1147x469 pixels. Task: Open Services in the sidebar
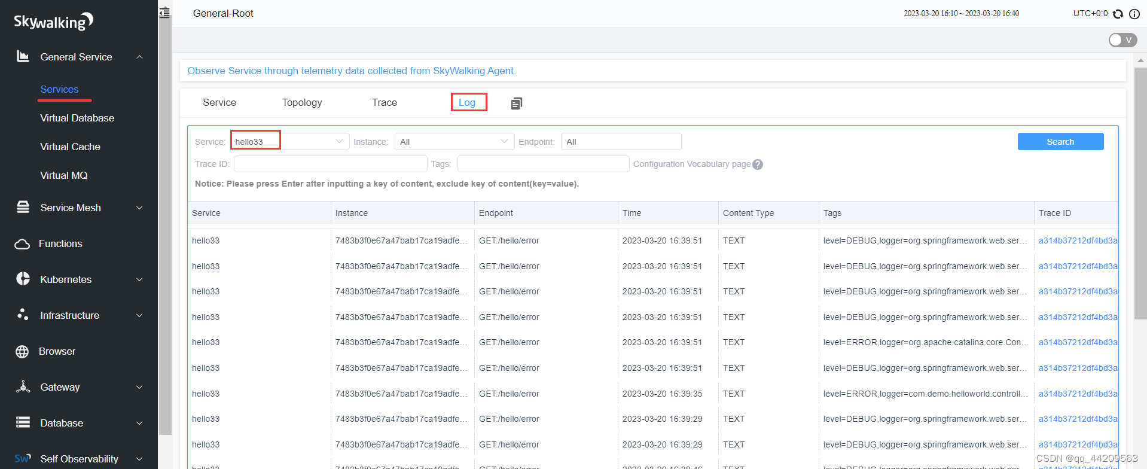point(59,89)
